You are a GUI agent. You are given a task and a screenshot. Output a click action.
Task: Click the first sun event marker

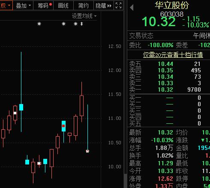click(39, 24)
